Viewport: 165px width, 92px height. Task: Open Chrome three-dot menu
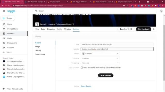tap(162, 6)
